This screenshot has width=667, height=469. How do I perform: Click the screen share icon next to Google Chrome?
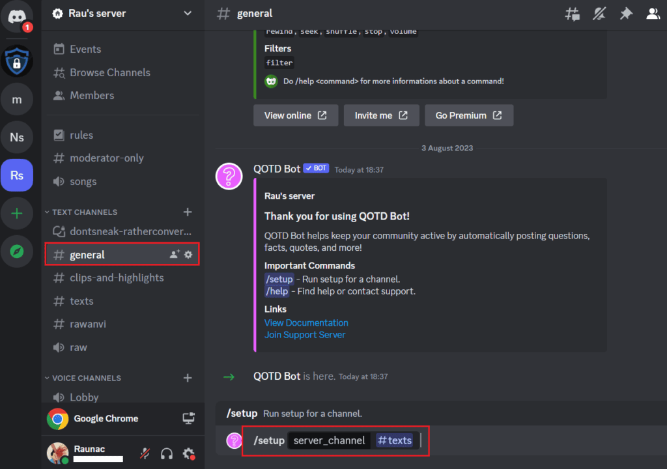pyautogui.click(x=188, y=419)
